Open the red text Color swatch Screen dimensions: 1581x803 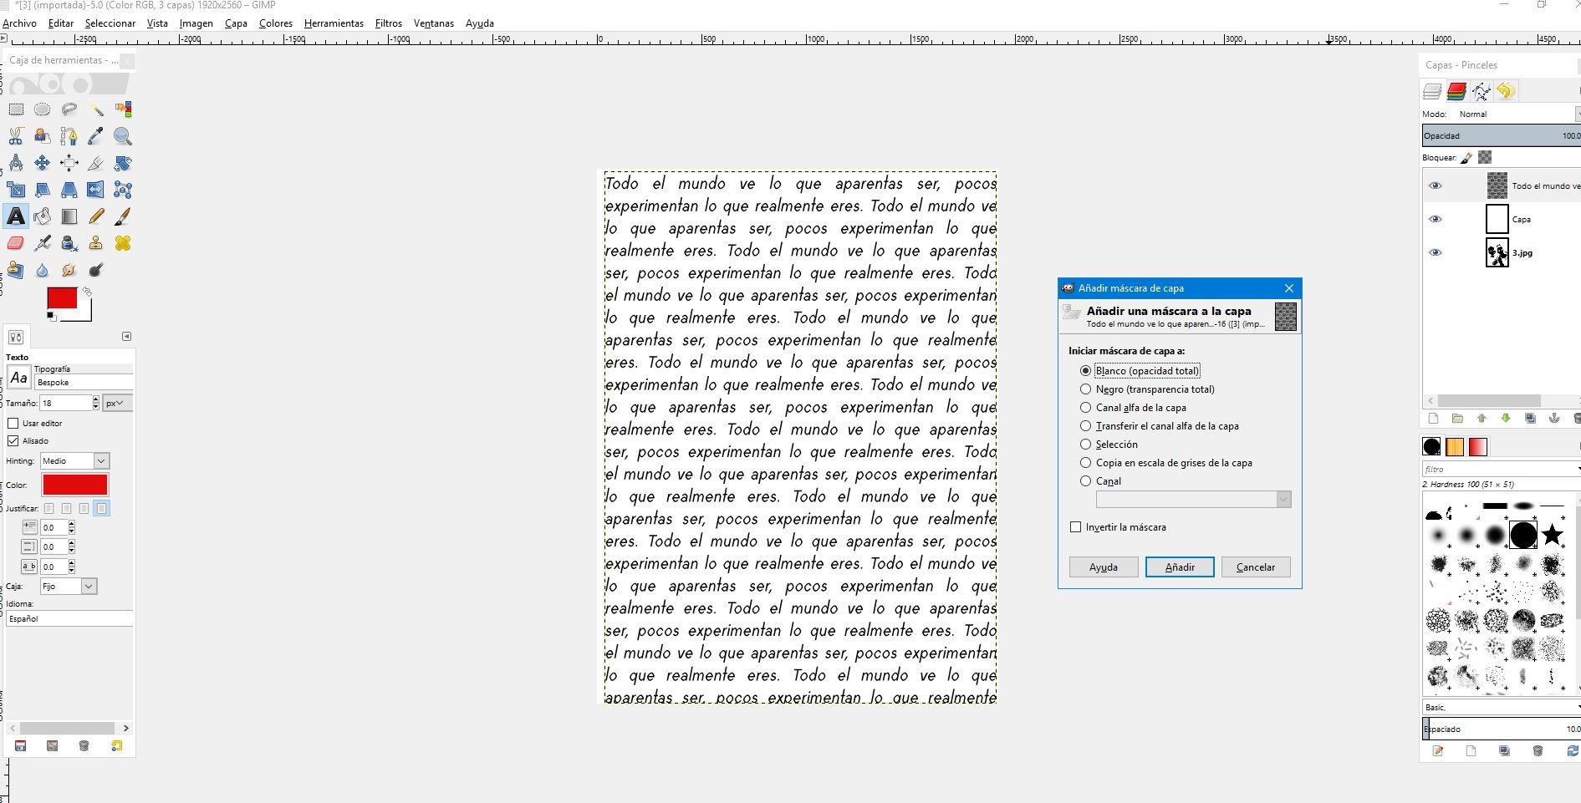pyautogui.click(x=75, y=485)
